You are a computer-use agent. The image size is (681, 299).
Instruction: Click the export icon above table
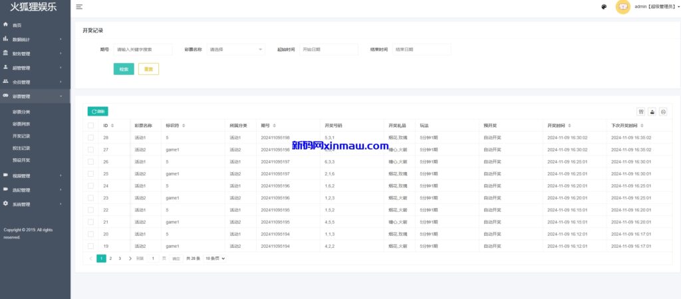point(652,112)
